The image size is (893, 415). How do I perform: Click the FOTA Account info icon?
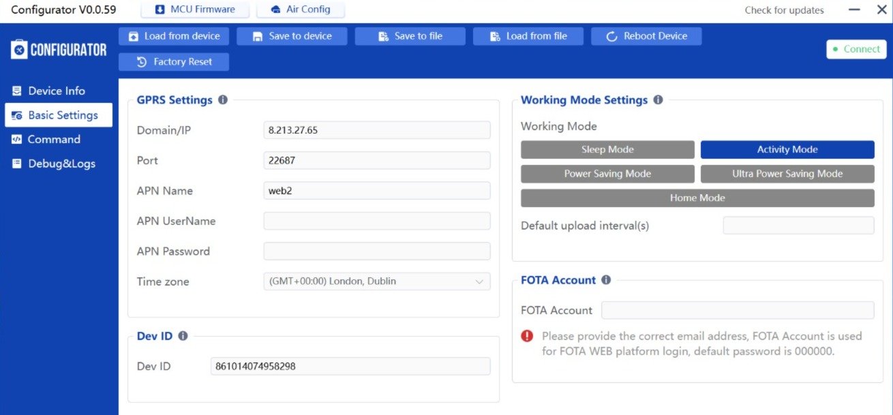point(606,280)
